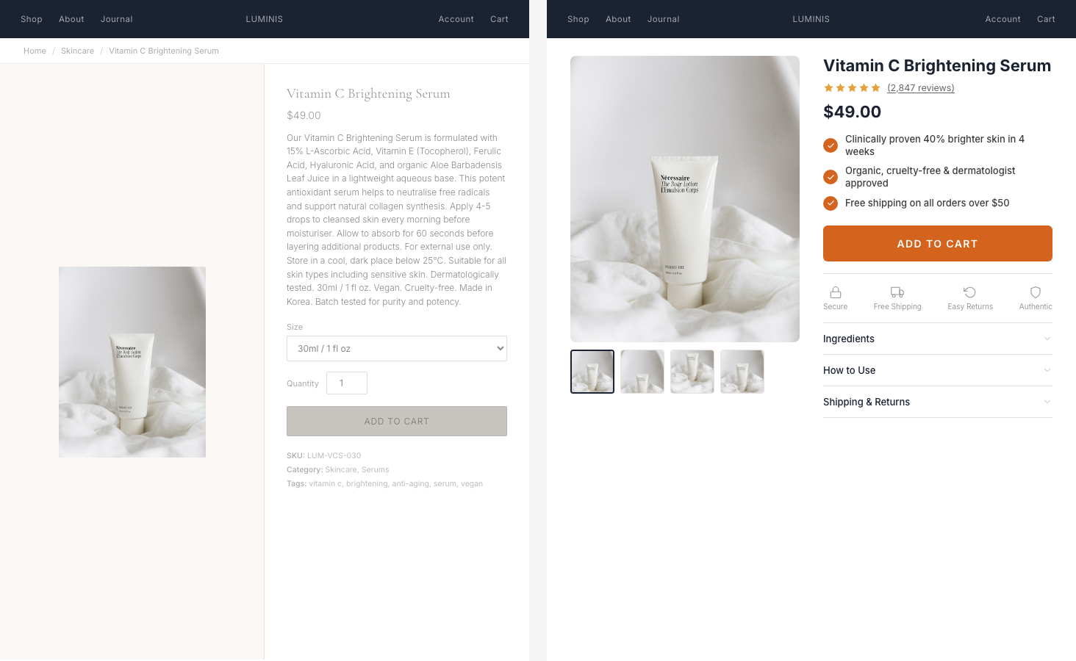Click the Quantity input field
The width and height of the screenshot is (1076, 661).
tap(346, 383)
